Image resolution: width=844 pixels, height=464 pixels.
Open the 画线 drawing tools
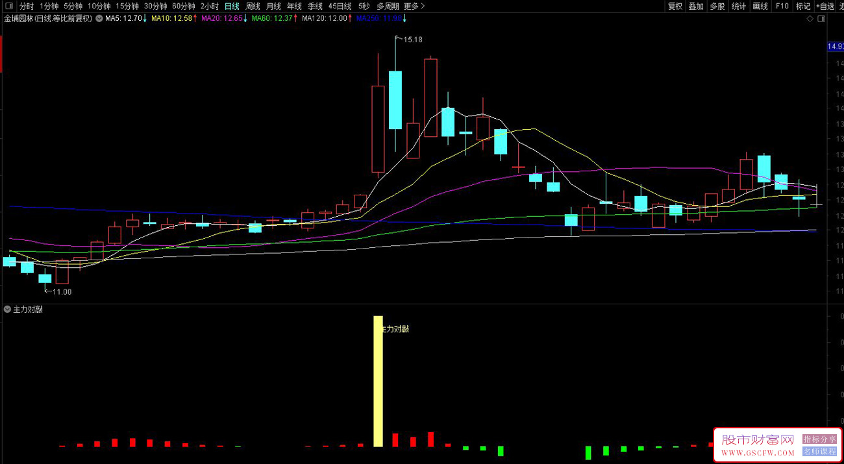coord(760,6)
